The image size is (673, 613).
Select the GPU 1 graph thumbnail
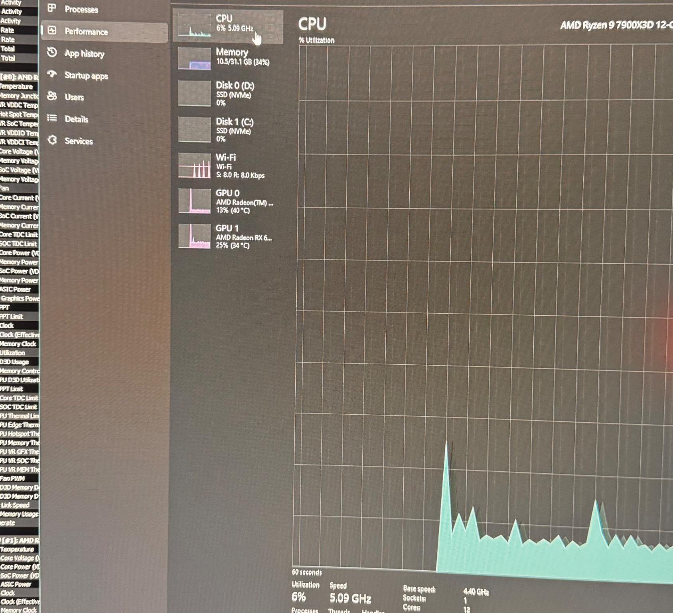(x=194, y=236)
